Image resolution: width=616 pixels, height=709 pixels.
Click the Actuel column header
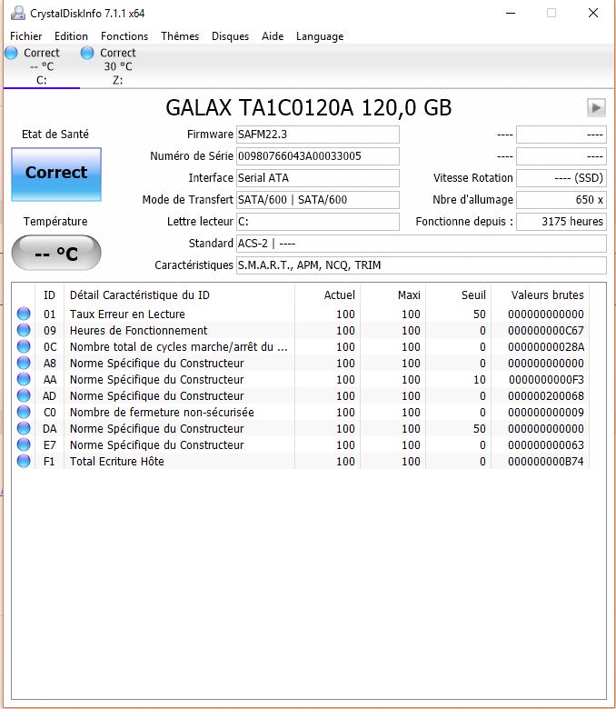pyautogui.click(x=327, y=295)
